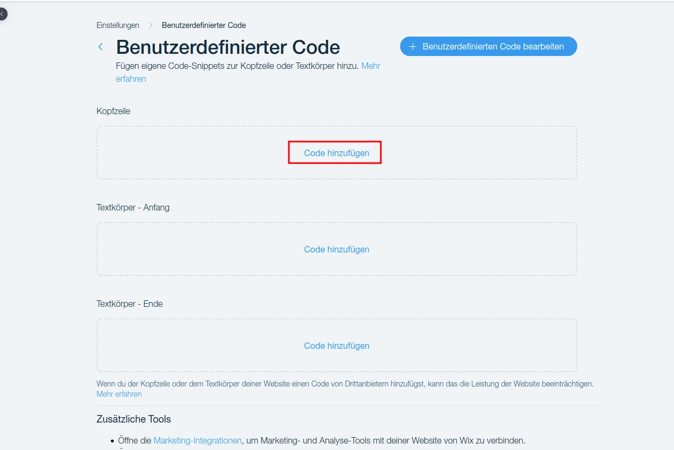Click the Textkörper - Anfang section label
The height and width of the screenshot is (450, 674).
point(133,207)
